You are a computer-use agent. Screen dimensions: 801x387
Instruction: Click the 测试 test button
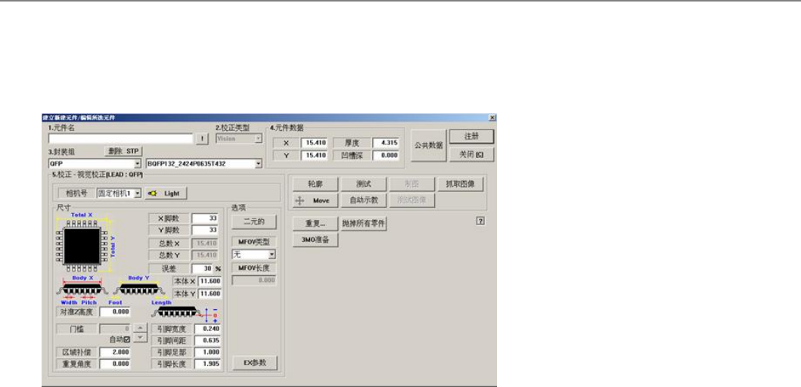[364, 184]
